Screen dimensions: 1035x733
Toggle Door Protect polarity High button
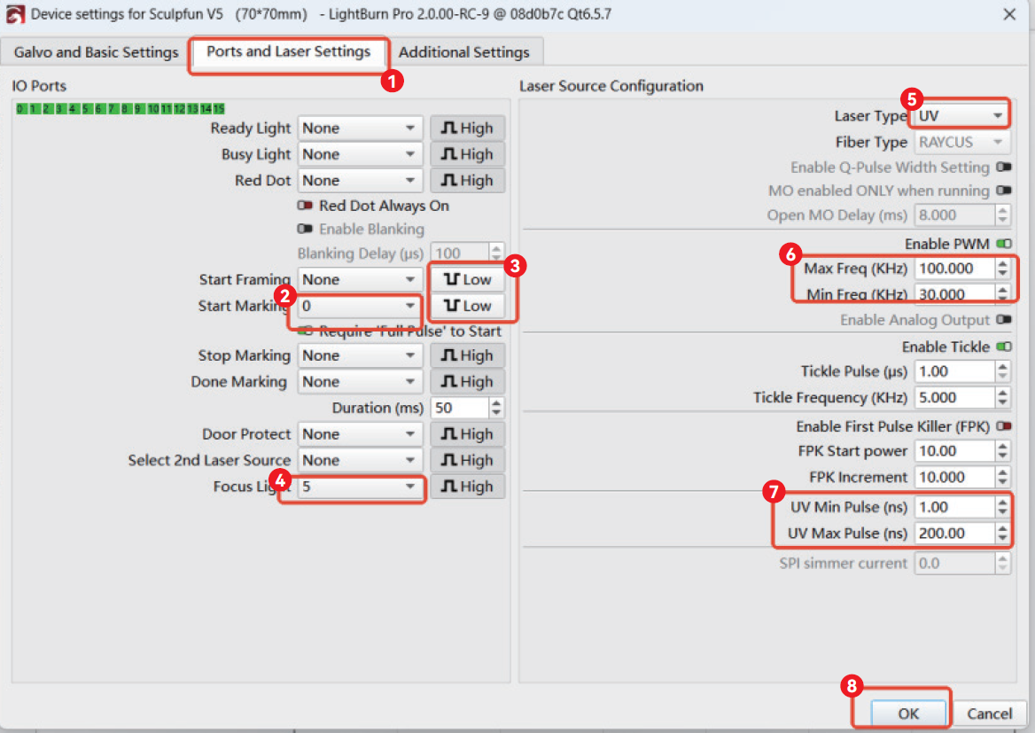point(467,434)
